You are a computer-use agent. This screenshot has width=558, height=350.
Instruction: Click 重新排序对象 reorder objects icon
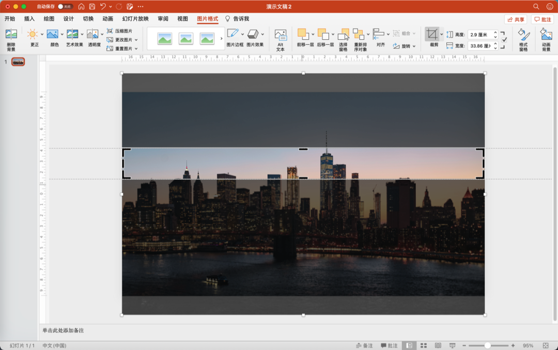(359, 34)
